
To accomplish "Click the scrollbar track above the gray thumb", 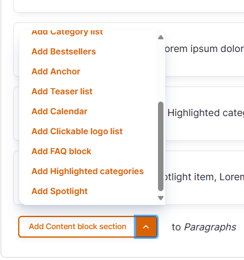I will 160,71.
